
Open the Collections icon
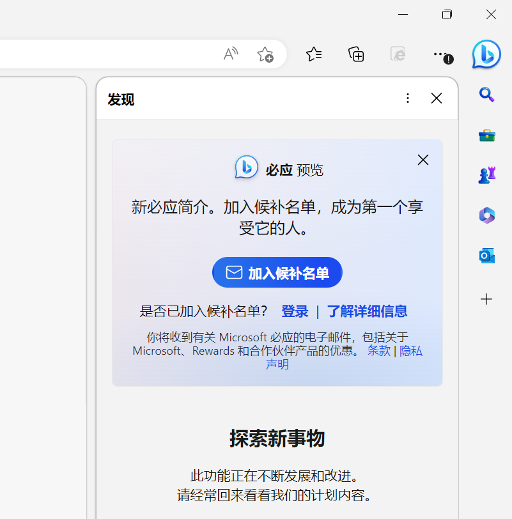pyautogui.click(x=356, y=54)
